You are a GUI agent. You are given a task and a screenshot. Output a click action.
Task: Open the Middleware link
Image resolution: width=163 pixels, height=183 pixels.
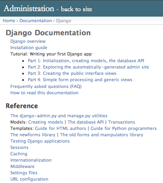[x=22, y=166]
